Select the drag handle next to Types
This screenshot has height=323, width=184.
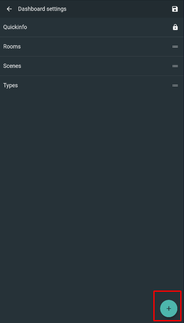(x=175, y=85)
